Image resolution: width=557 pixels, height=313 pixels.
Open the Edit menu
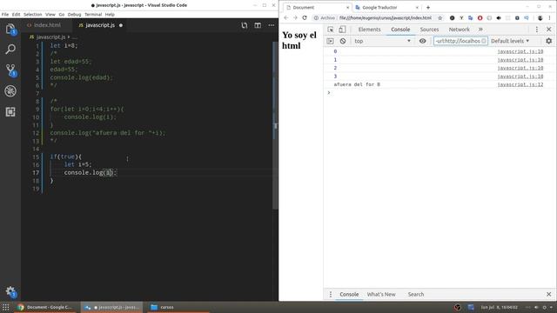click(x=16, y=15)
